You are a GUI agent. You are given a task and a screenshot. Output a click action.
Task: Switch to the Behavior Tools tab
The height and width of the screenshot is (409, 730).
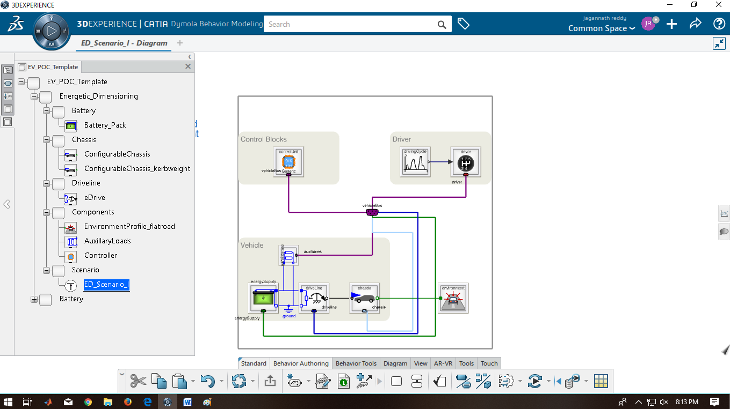tap(356, 363)
